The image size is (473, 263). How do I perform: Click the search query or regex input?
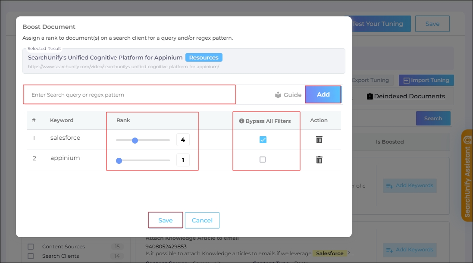(129, 95)
